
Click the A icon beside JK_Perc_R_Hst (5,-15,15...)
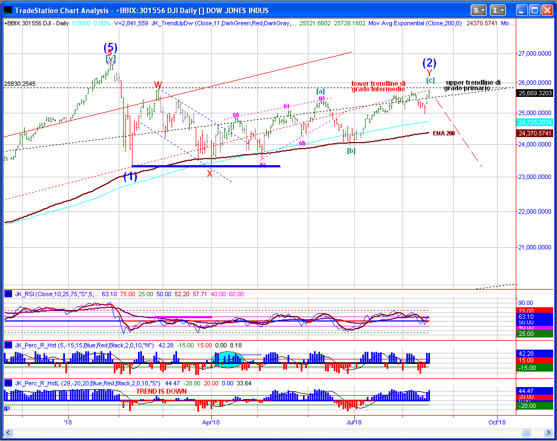click(x=8, y=345)
